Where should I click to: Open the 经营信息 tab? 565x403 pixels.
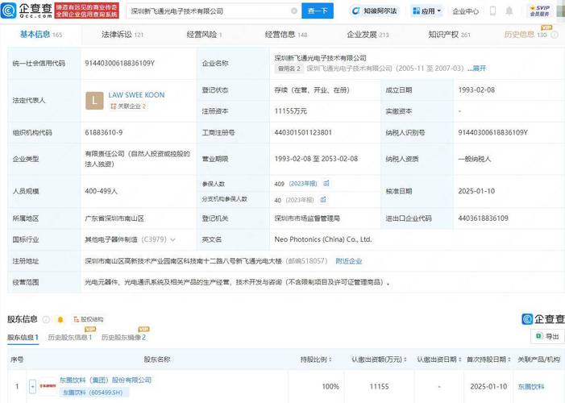point(286,35)
